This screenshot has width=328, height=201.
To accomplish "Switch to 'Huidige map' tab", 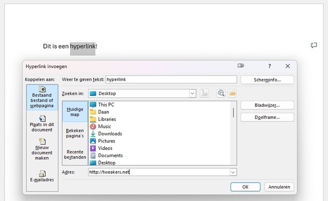I will coord(75,111).
